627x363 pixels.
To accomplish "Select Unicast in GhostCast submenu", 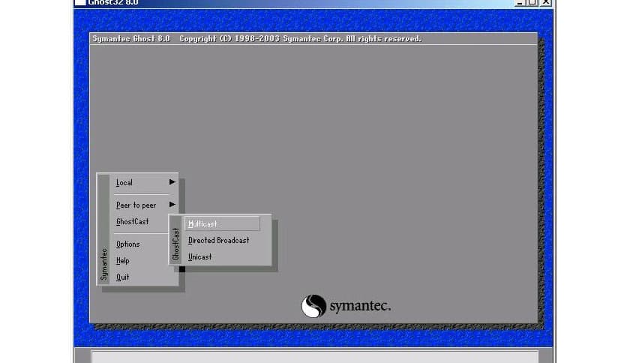I will pos(200,257).
